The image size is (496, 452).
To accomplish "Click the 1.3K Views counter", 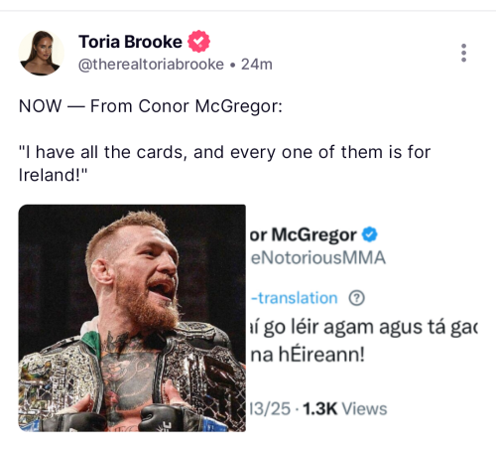I will click(x=344, y=408).
